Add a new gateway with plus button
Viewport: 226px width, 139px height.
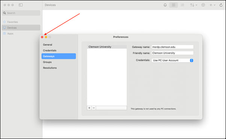click(89, 108)
